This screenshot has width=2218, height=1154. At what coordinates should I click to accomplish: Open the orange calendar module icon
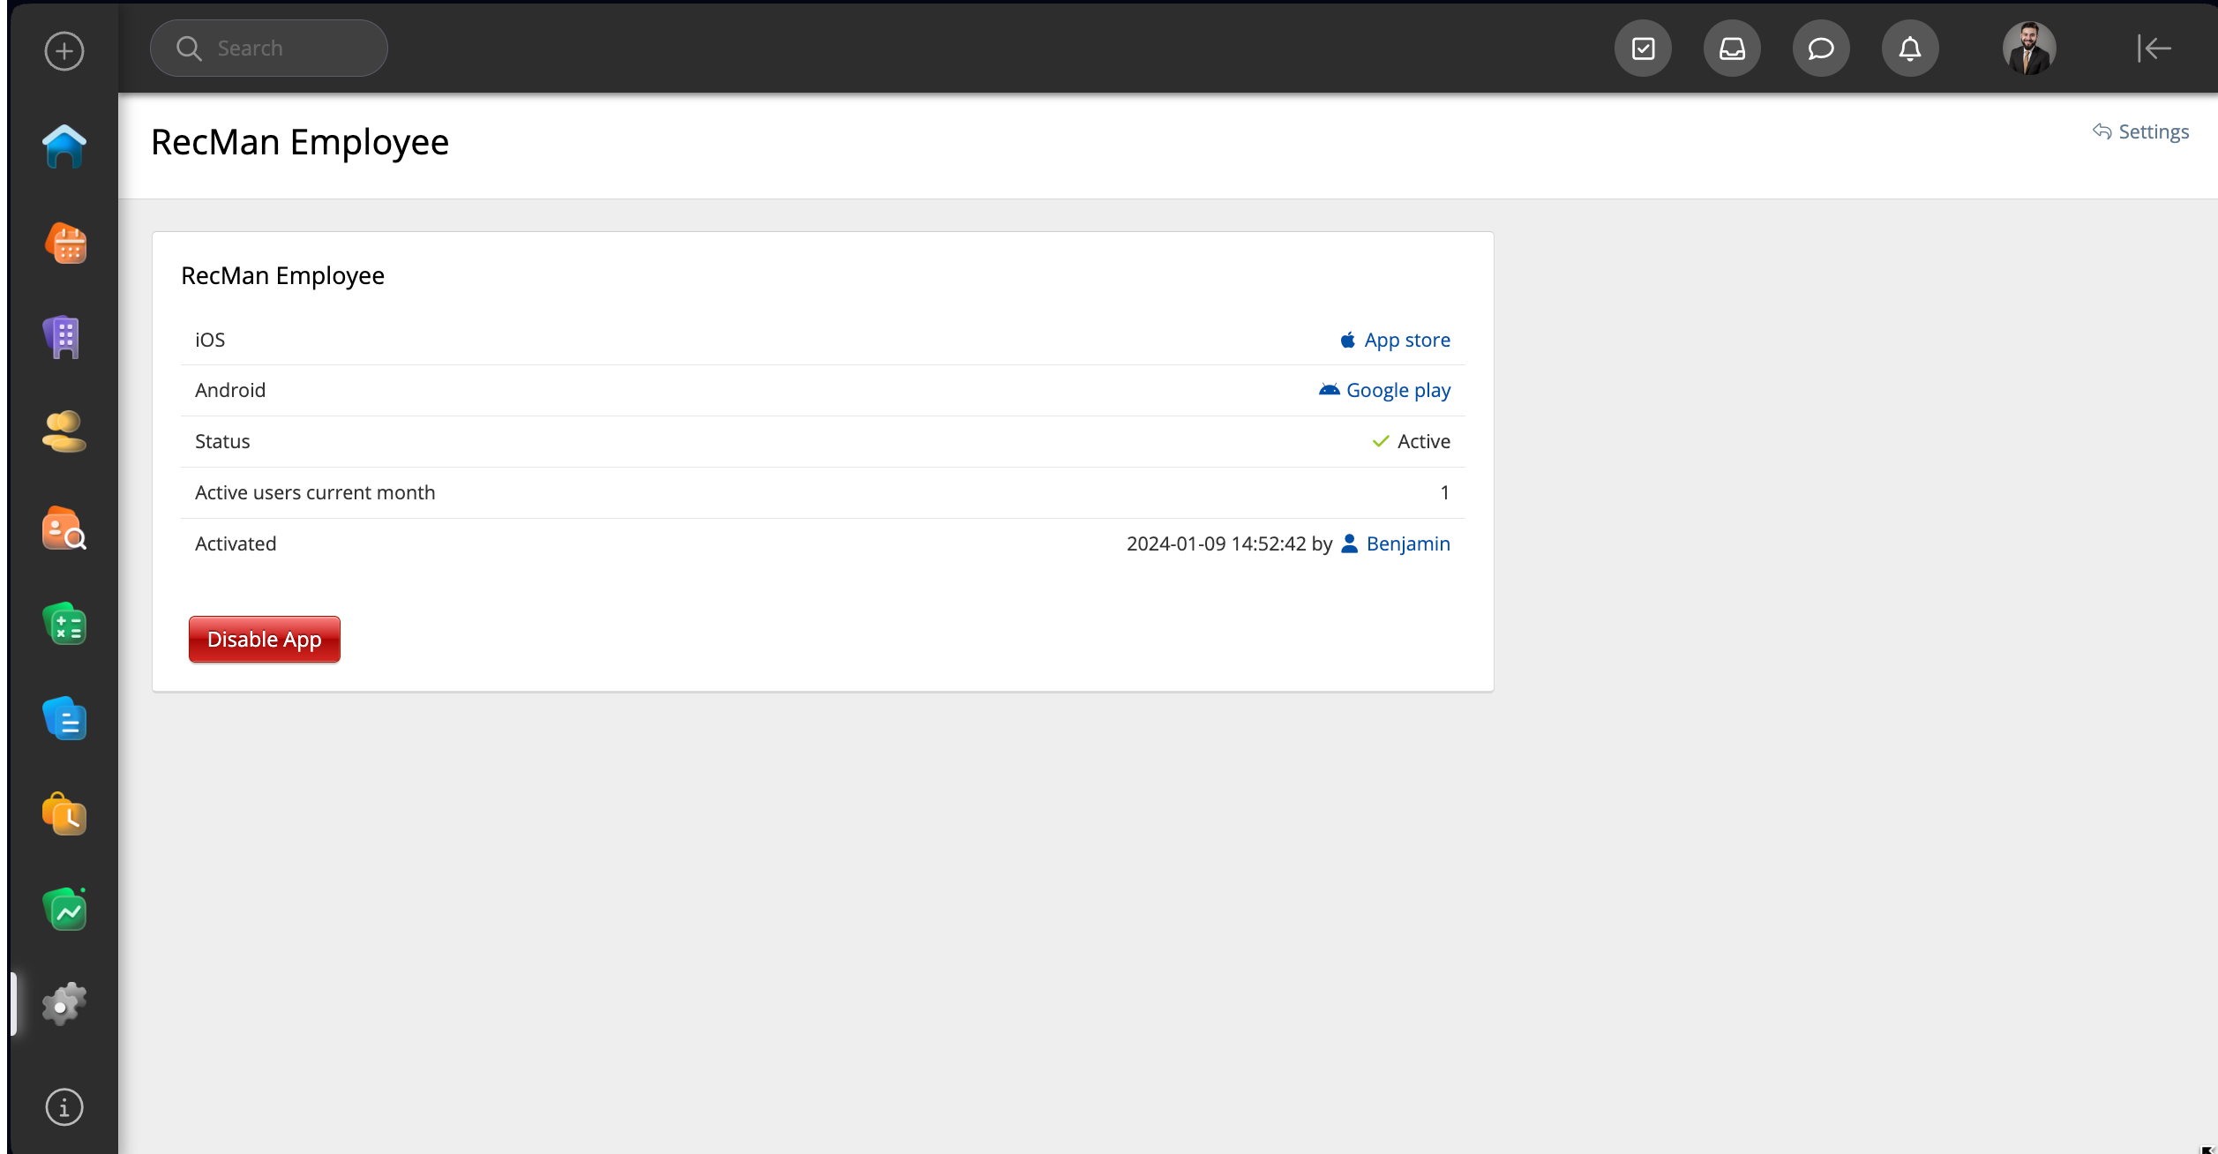65,243
